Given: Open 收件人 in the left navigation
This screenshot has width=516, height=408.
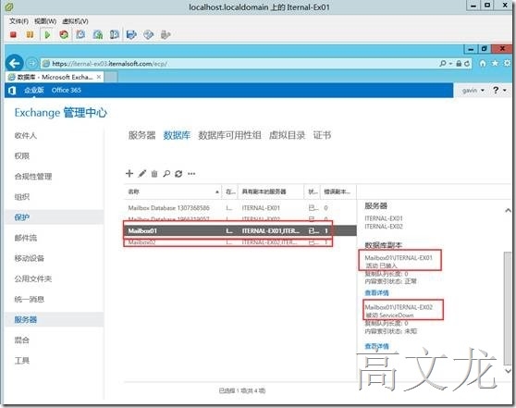Looking at the screenshot, I should 26,136.
